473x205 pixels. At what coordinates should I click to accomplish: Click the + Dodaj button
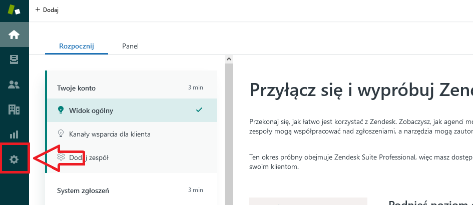(x=47, y=9)
